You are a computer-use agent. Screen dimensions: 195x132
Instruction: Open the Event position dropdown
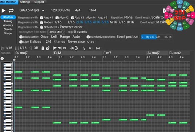click(x=127, y=37)
